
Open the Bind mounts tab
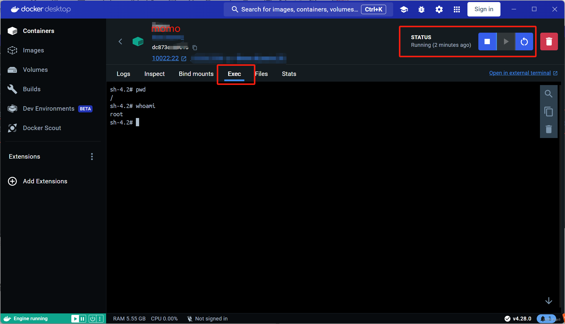click(196, 74)
